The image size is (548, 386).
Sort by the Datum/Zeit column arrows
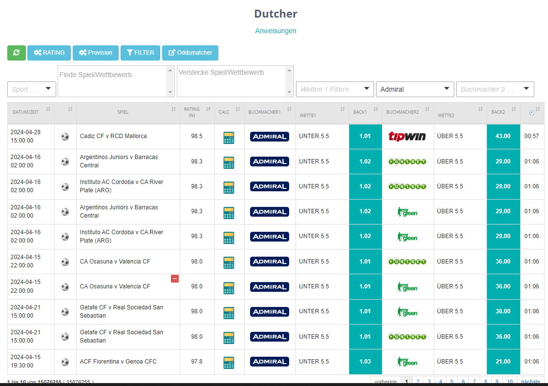[x=48, y=109]
